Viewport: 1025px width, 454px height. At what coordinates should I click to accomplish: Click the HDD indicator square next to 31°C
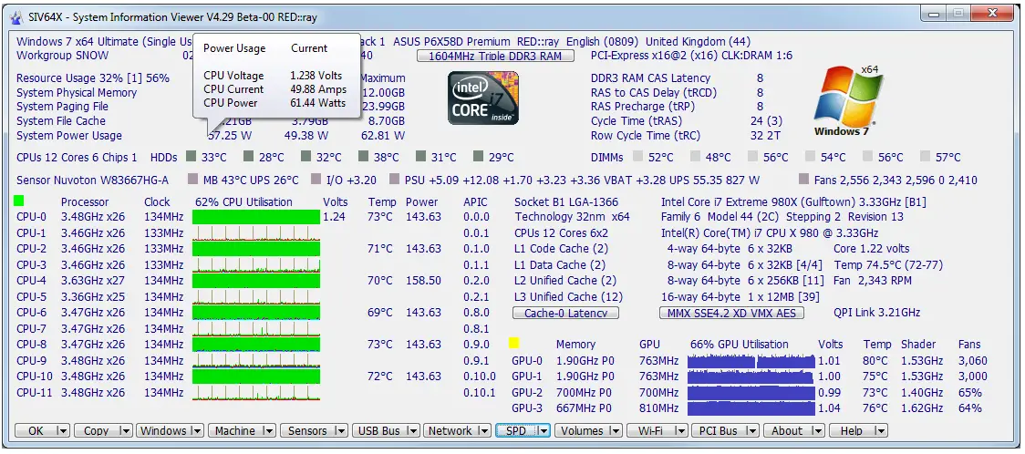tap(421, 156)
